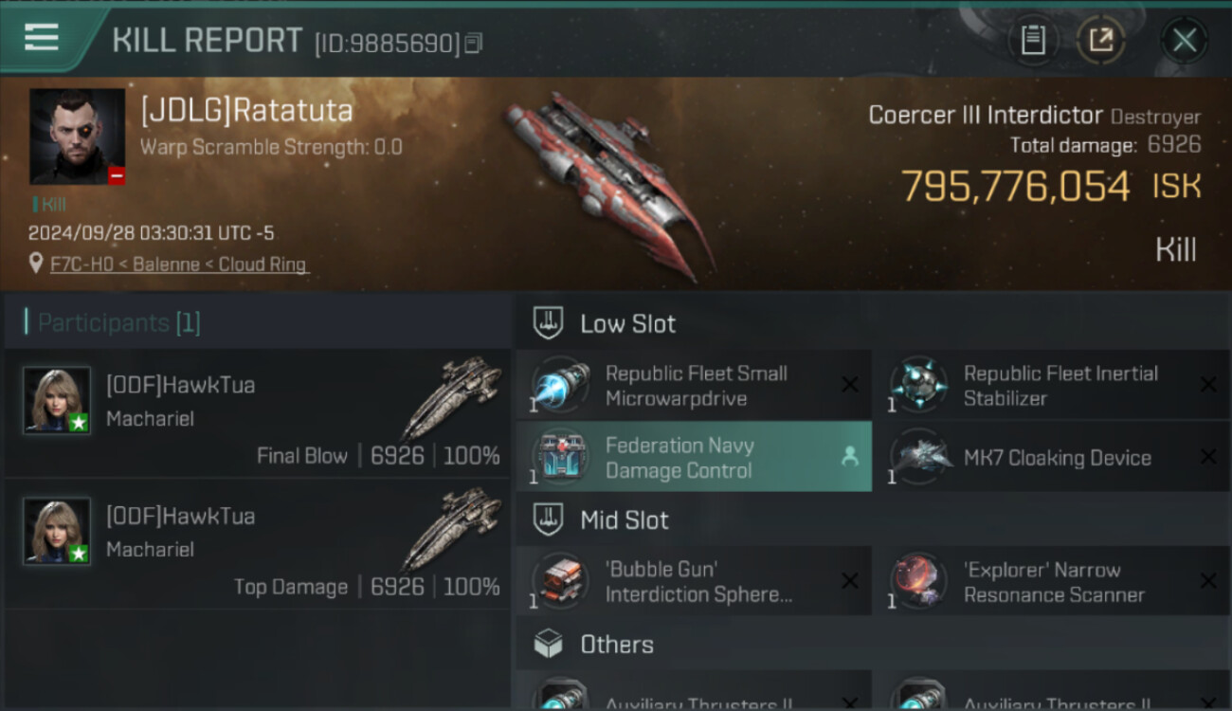Select the Republic Fleet Small Microwarpdrive icon
Screen dimensions: 1232x711
click(559, 386)
